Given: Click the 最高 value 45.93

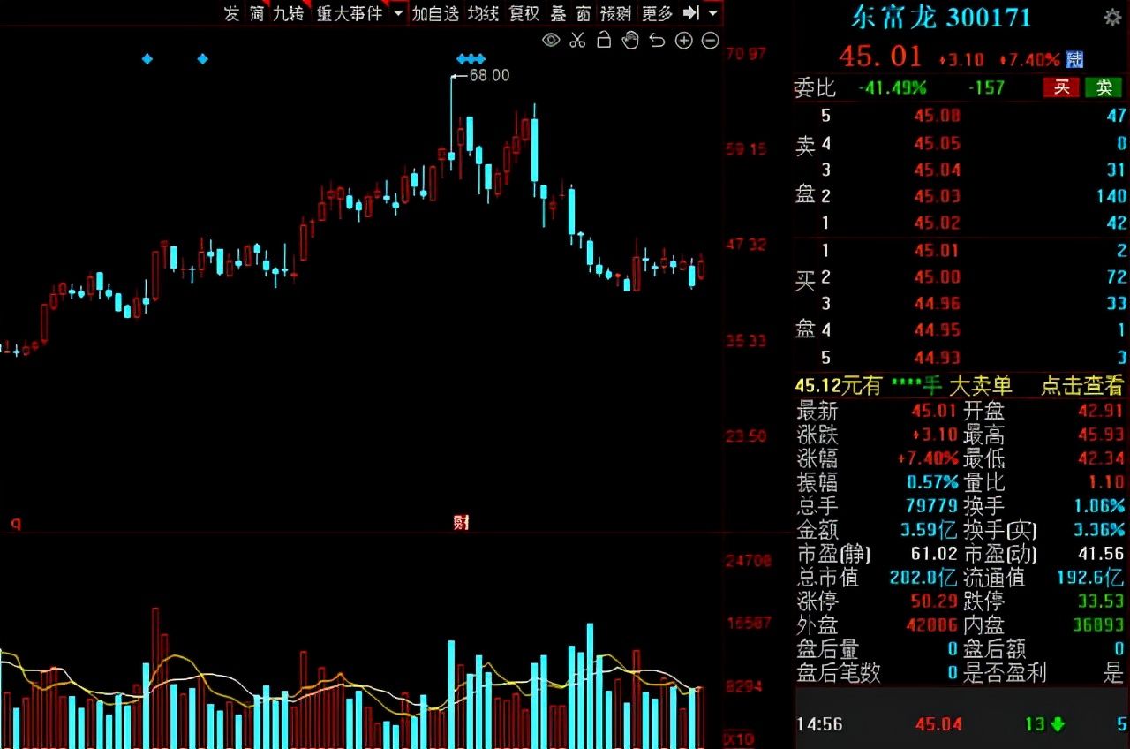Looking at the screenshot, I should 1102,435.
